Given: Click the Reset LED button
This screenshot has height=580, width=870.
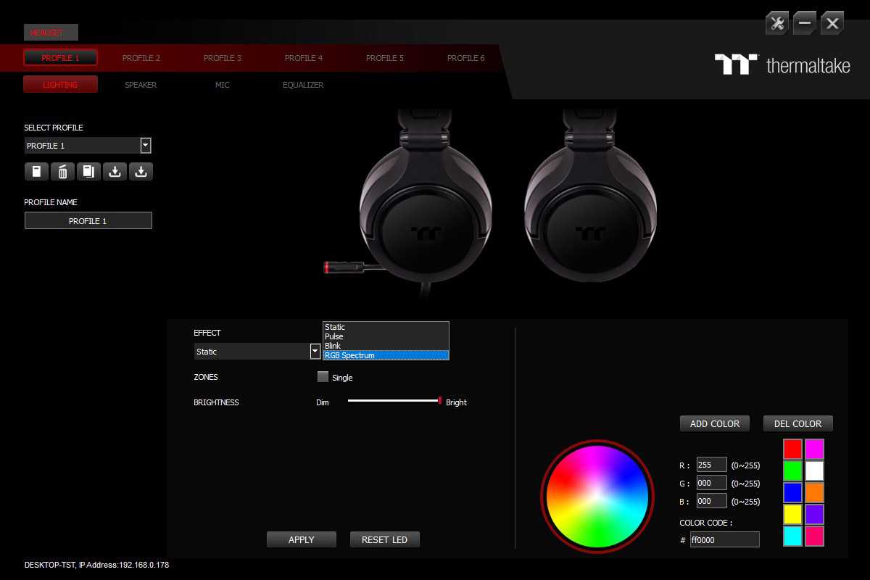Looking at the screenshot, I should (384, 539).
